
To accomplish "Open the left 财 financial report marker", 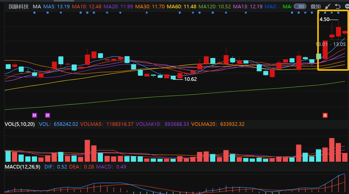I will coord(34,115).
